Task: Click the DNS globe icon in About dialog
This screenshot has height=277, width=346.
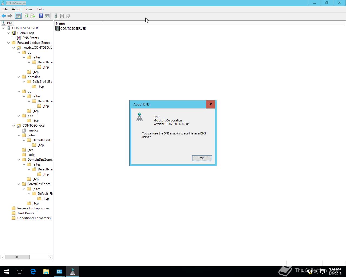Action: coord(139,117)
